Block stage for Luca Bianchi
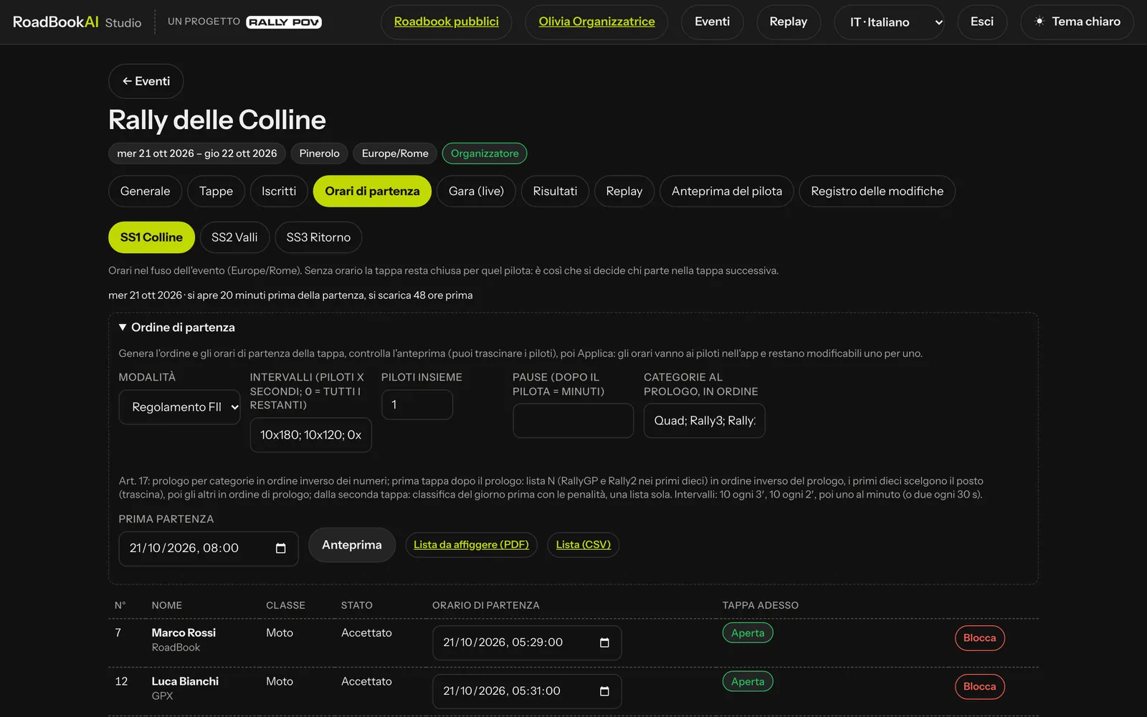This screenshot has height=717, width=1147. pyautogui.click(x=979, y=687)
